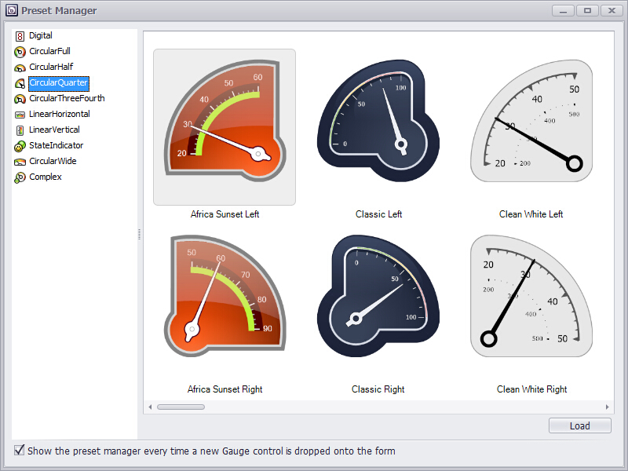This screenshot has height=471, width=628.
Task: Minimize the Preset Manager window
Action: (x=563, y=11)
